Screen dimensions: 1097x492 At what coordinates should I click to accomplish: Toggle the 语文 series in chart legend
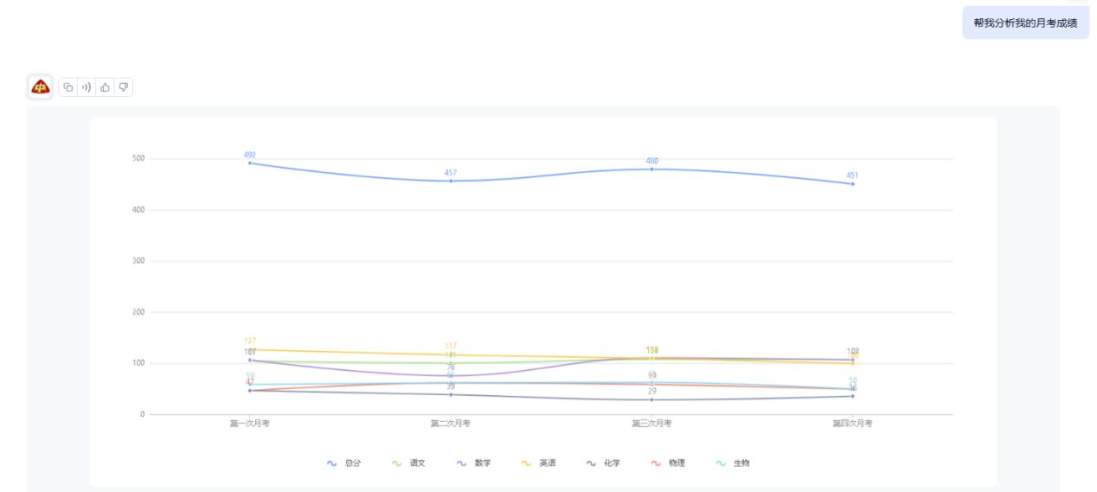point(409,463)
